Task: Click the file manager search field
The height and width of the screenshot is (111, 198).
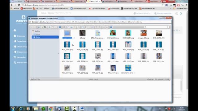Action: tap(156, 27)
